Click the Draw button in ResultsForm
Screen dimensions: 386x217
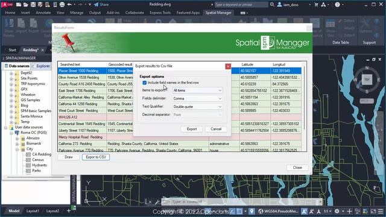[x=69, y=157]
